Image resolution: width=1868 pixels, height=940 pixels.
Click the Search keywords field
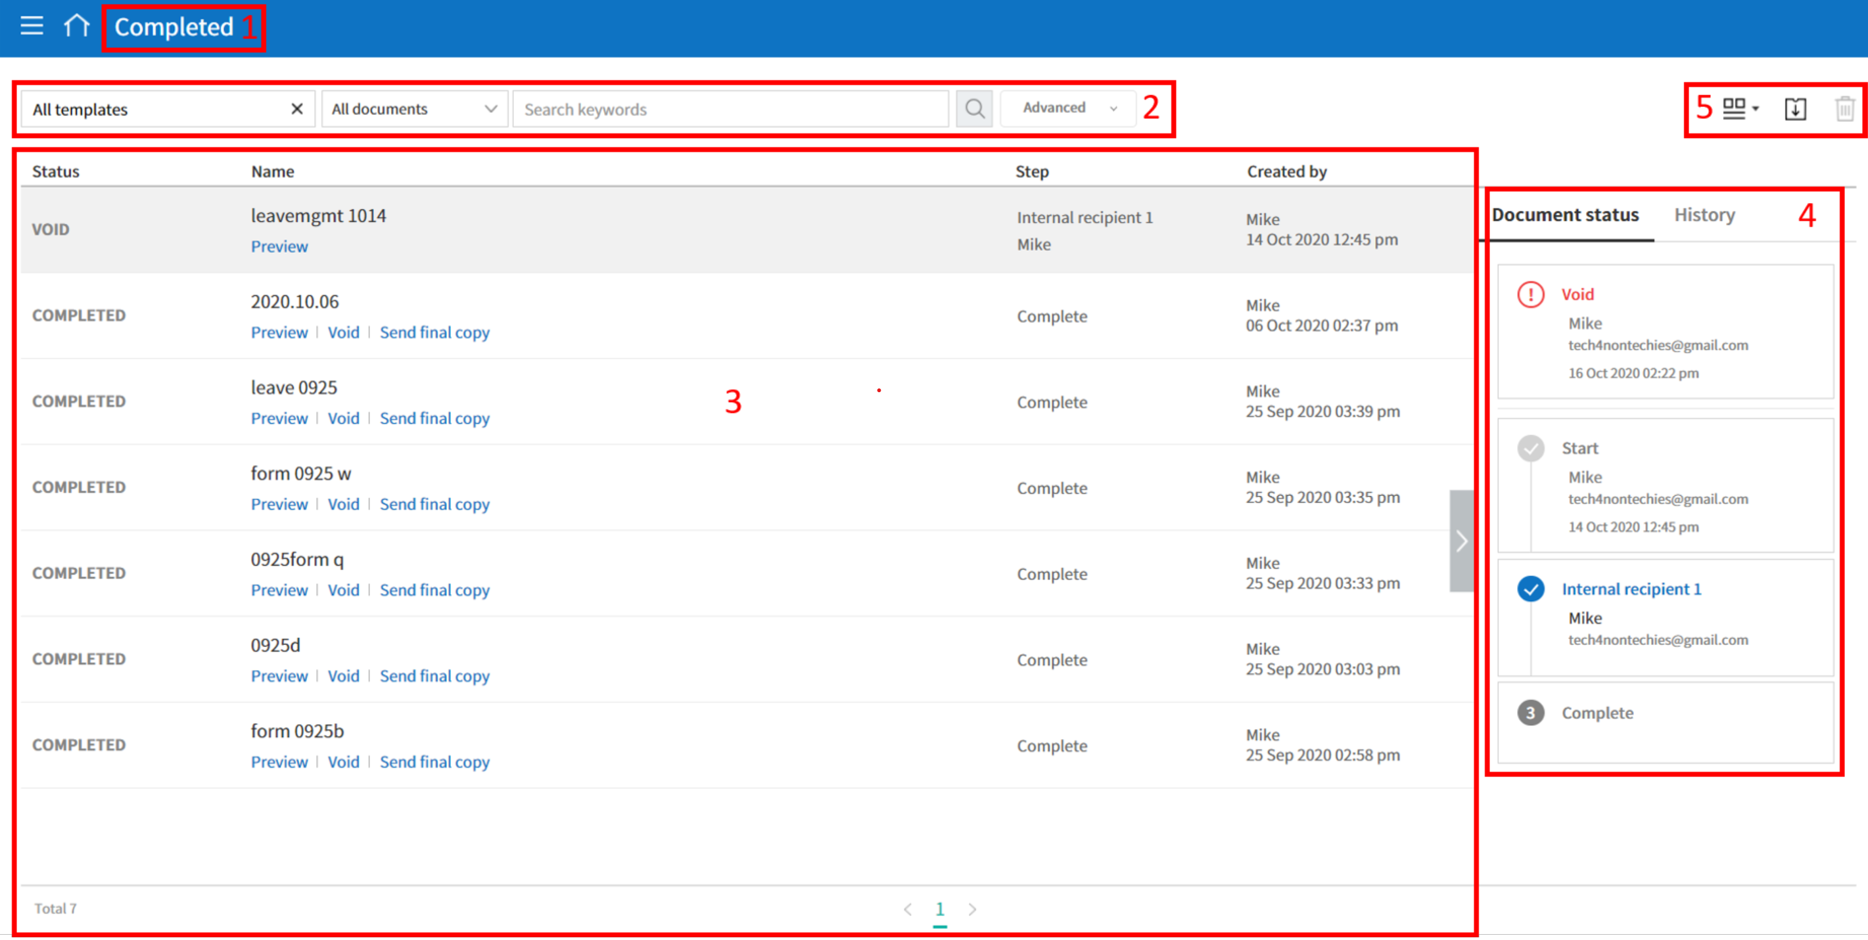tap(730, 108)
